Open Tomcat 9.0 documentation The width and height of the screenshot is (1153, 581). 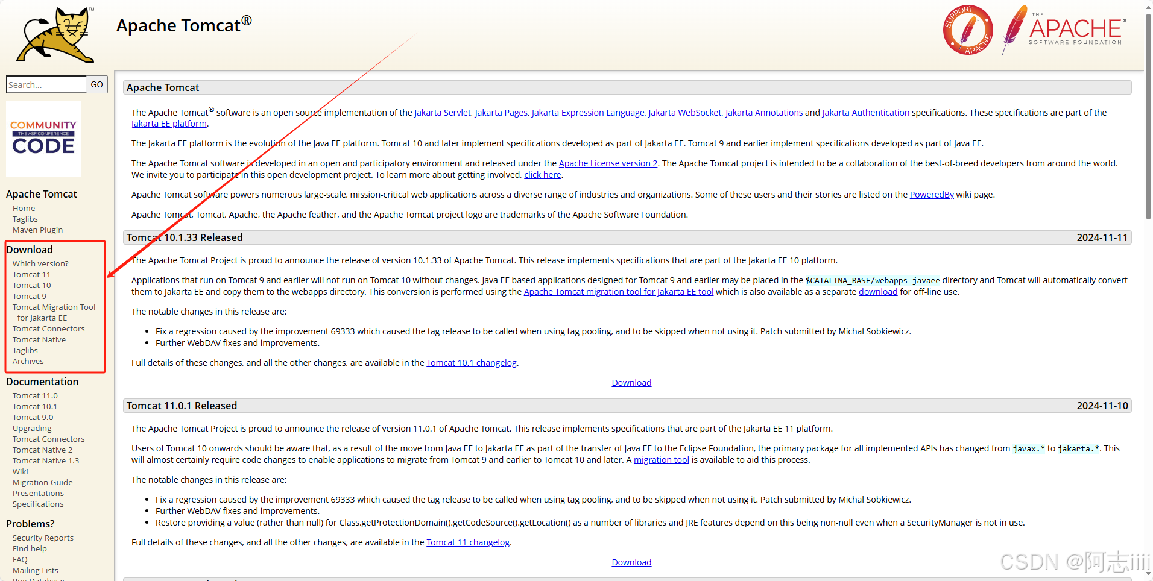click(33, 417)
